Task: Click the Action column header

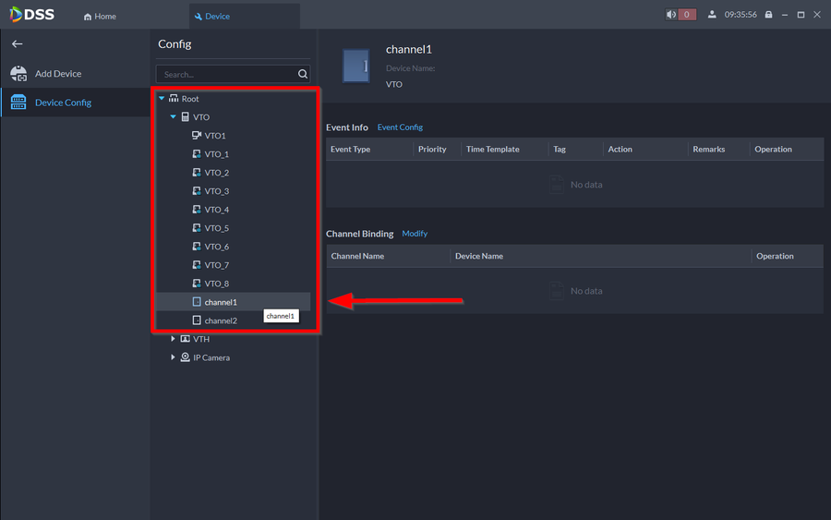Action: point(620,150)
